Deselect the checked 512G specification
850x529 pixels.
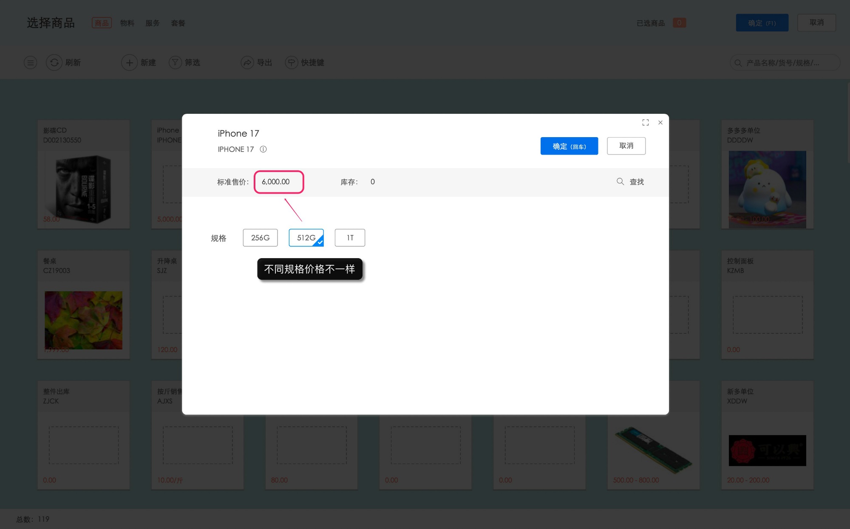[306, 237]
